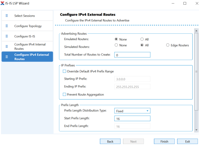Check Prevent Route Aggregation option

64,94
